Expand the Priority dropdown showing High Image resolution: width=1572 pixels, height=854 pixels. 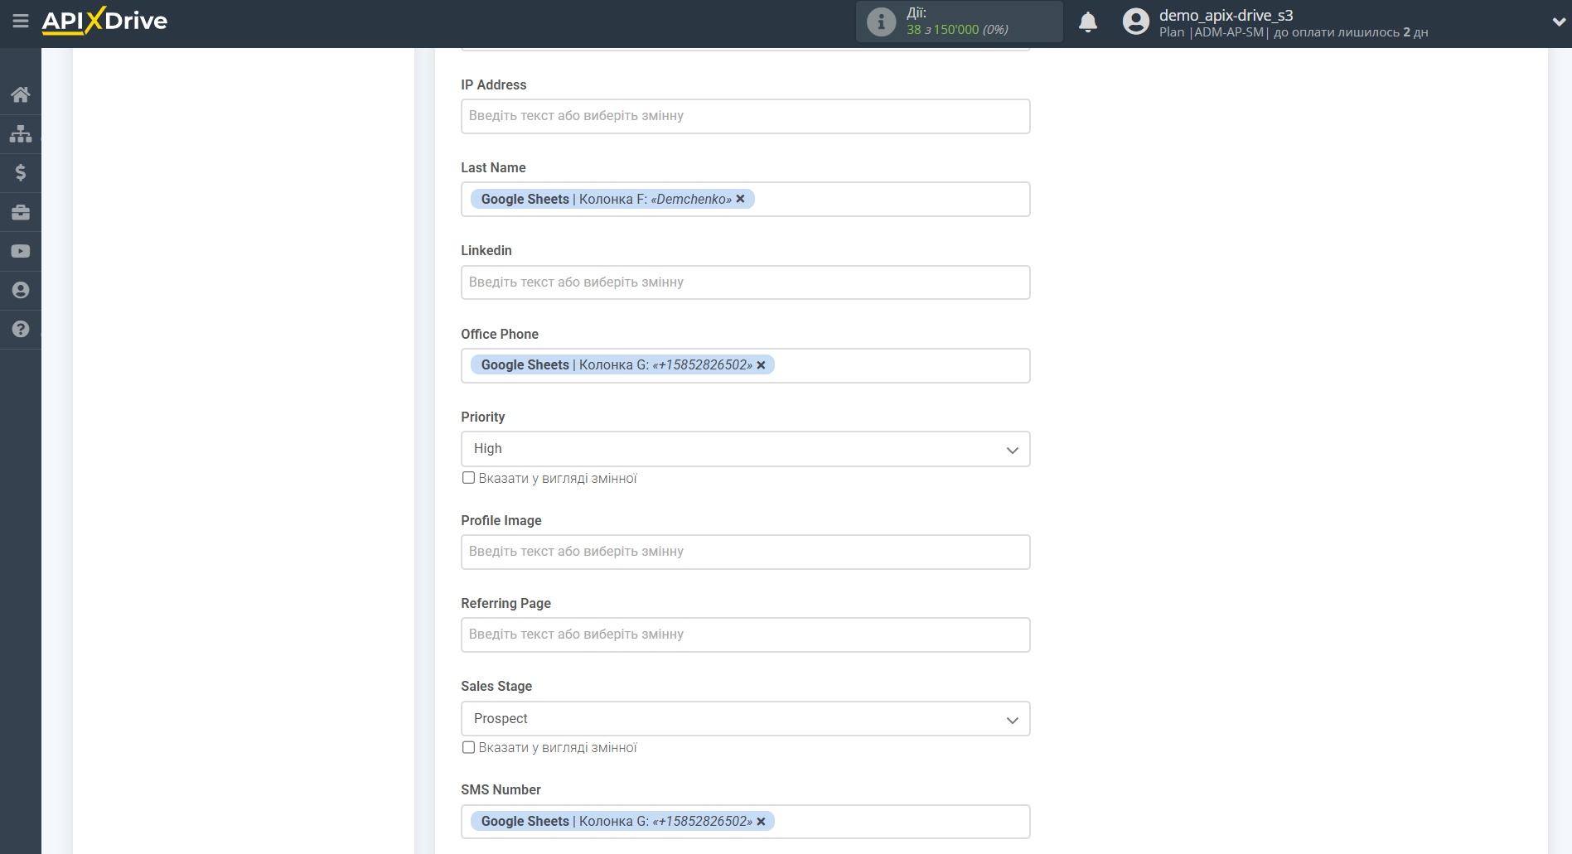coord(745,449)
